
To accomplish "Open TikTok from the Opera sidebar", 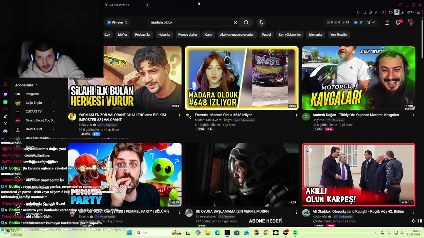I will pyautogui.click(x=5, y=116).
